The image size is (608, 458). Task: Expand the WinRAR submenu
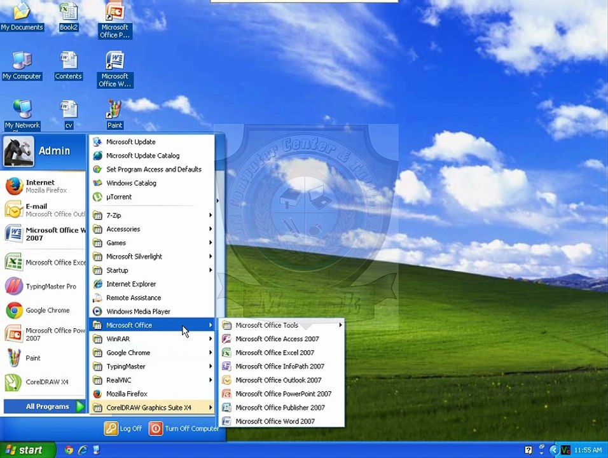click(x=152, y=339)
